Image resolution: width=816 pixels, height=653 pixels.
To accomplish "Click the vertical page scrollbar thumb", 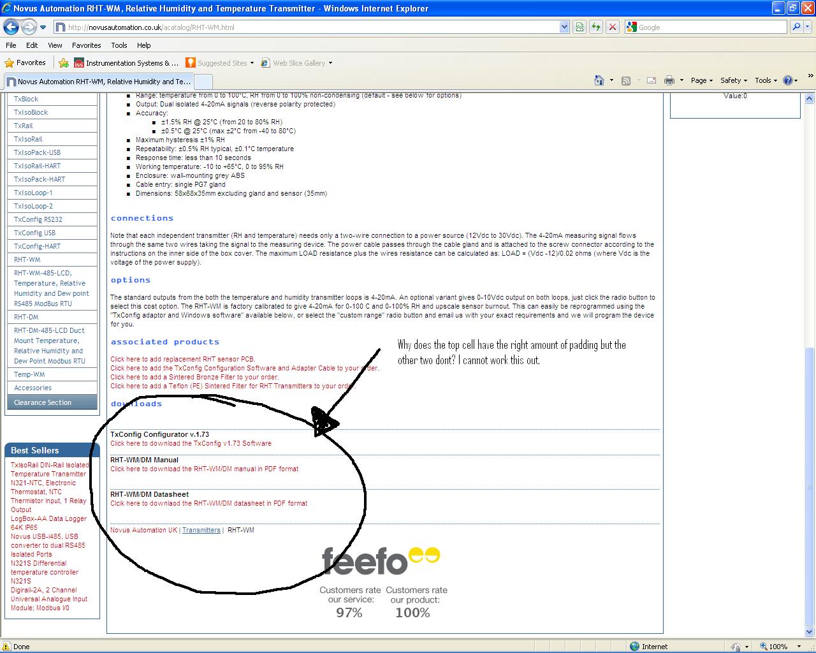I will point(810,485).
